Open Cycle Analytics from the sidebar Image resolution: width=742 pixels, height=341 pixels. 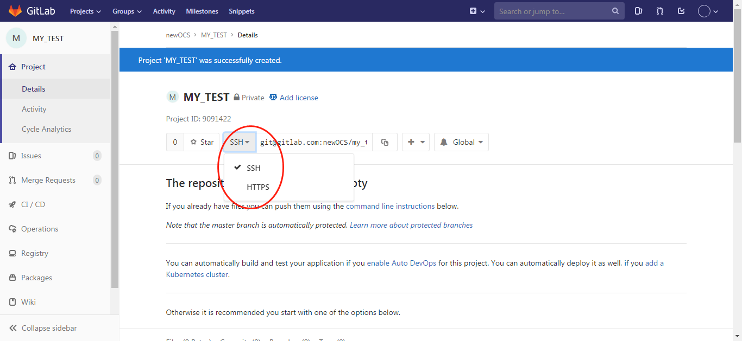click(46, 129)
